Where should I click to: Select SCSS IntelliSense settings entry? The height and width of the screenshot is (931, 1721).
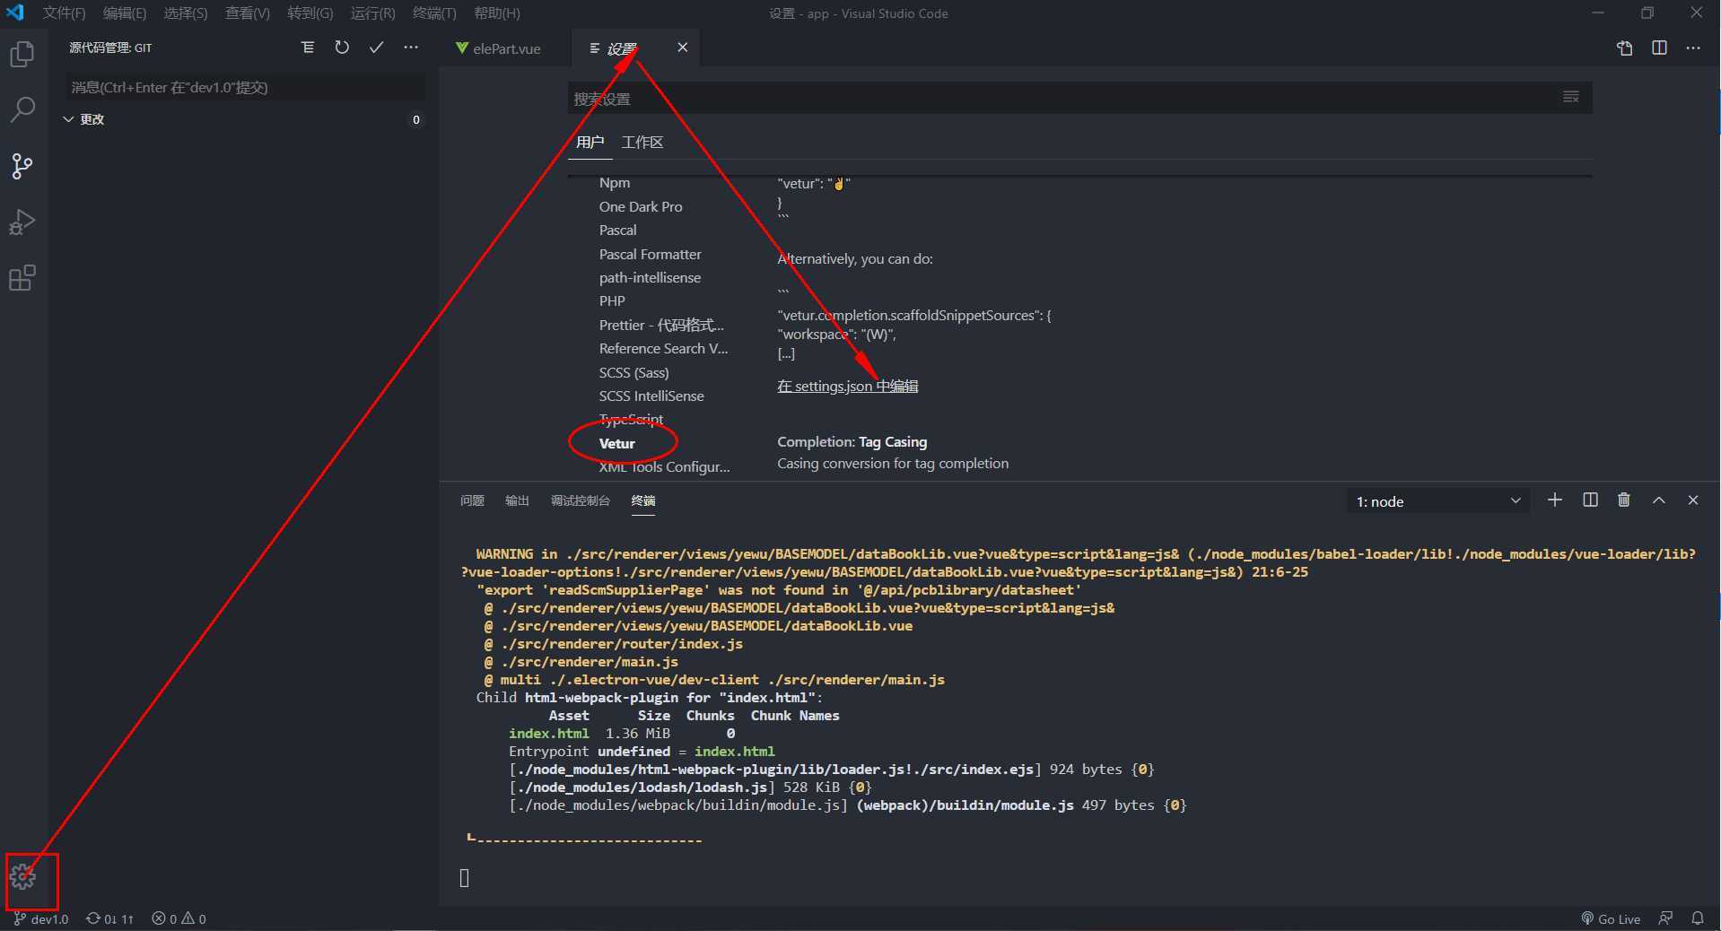651,396
